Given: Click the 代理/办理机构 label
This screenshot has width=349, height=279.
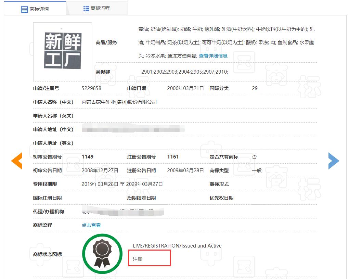Looking at the screenshot, I should click(x=48, y=212).
